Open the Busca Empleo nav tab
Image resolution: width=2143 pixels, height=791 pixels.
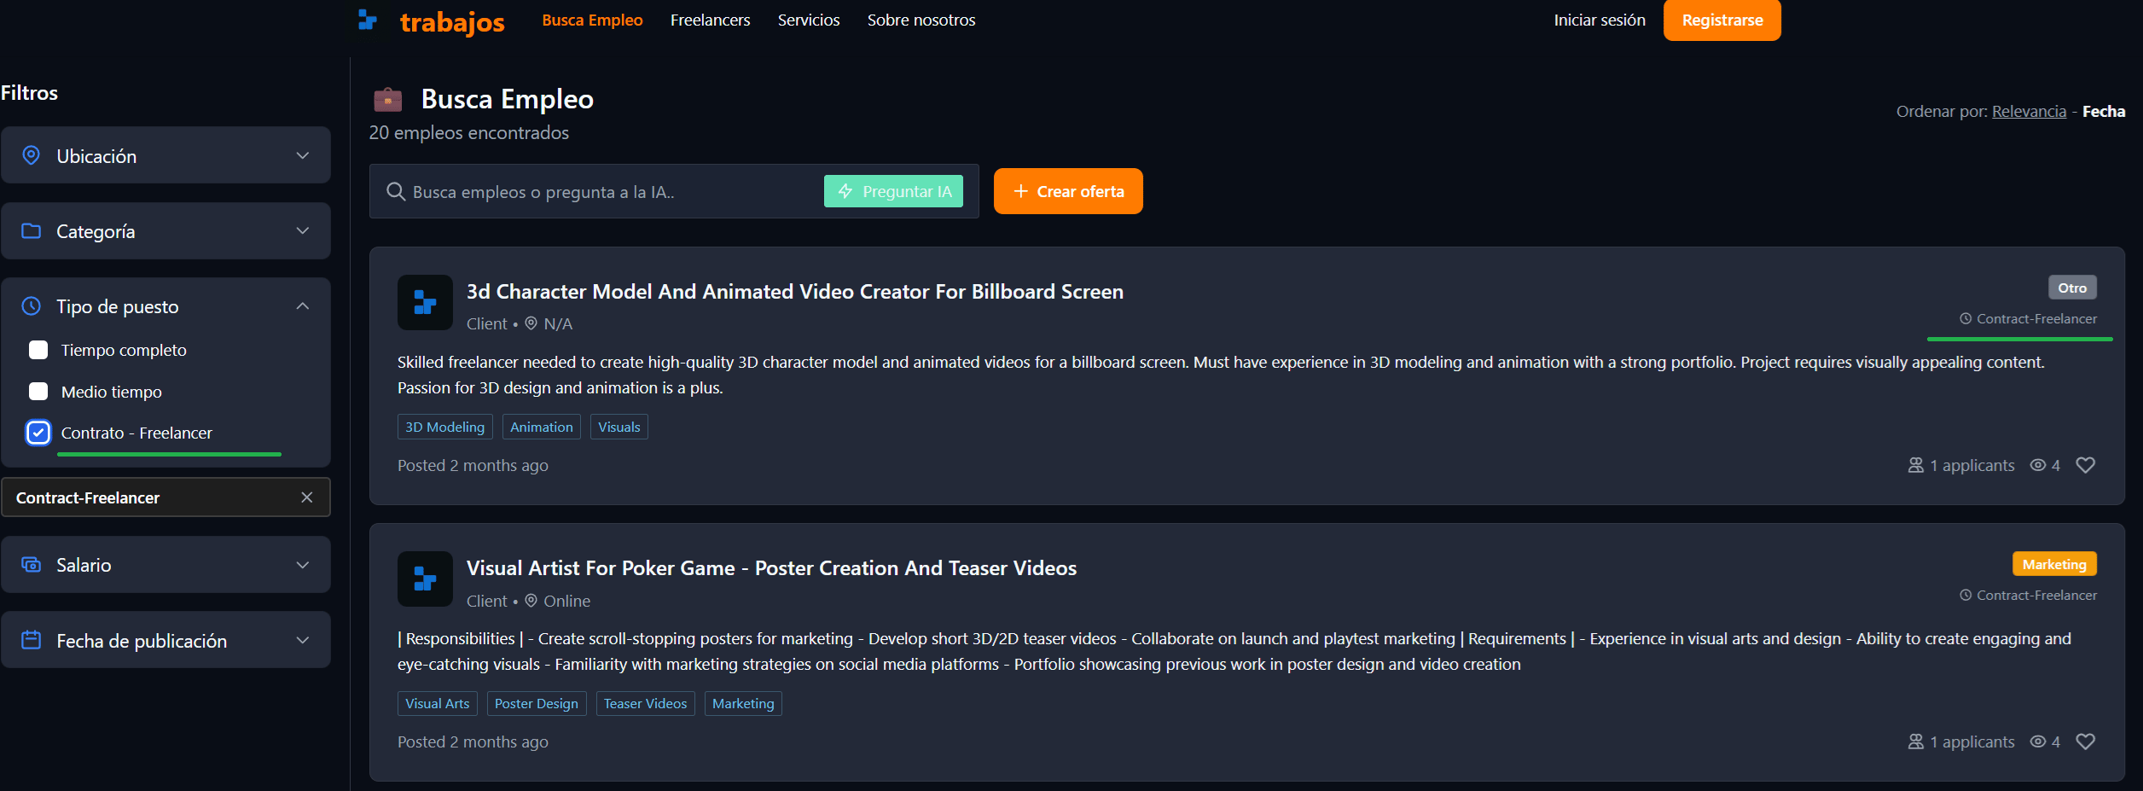(x=592, y=20)
